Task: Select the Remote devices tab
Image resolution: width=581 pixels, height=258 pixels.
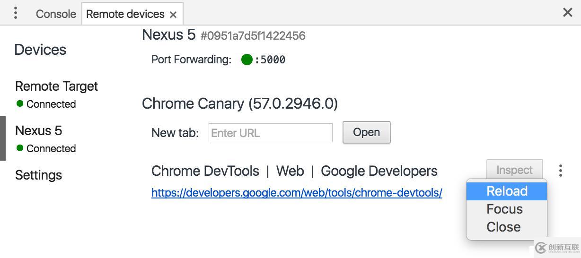Action: (x=125, y=14)
